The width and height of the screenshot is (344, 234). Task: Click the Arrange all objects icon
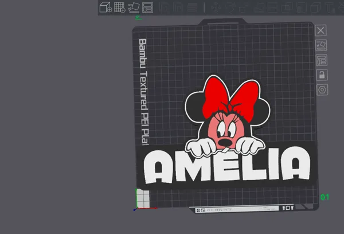coord(147,7)
